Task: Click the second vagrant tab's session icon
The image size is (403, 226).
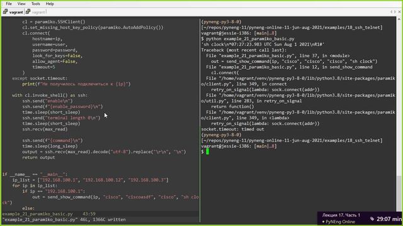Action: [28, 12]
